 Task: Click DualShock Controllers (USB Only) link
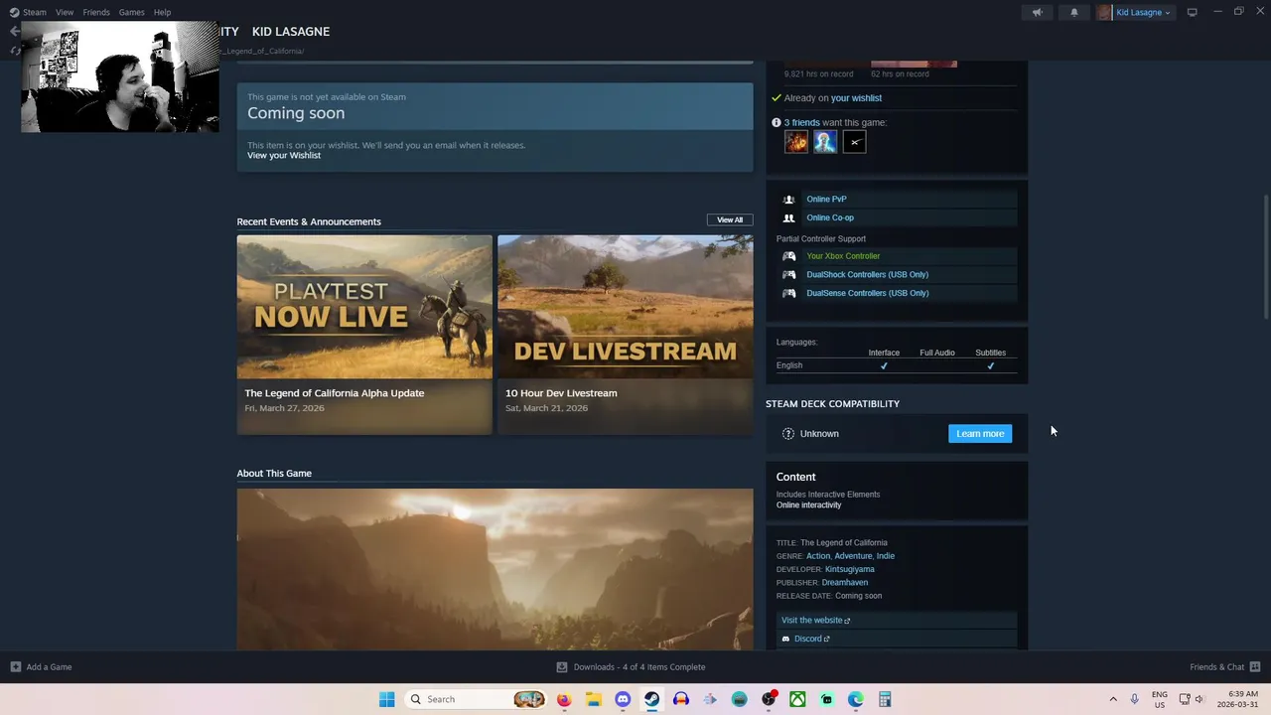(868, 275)
